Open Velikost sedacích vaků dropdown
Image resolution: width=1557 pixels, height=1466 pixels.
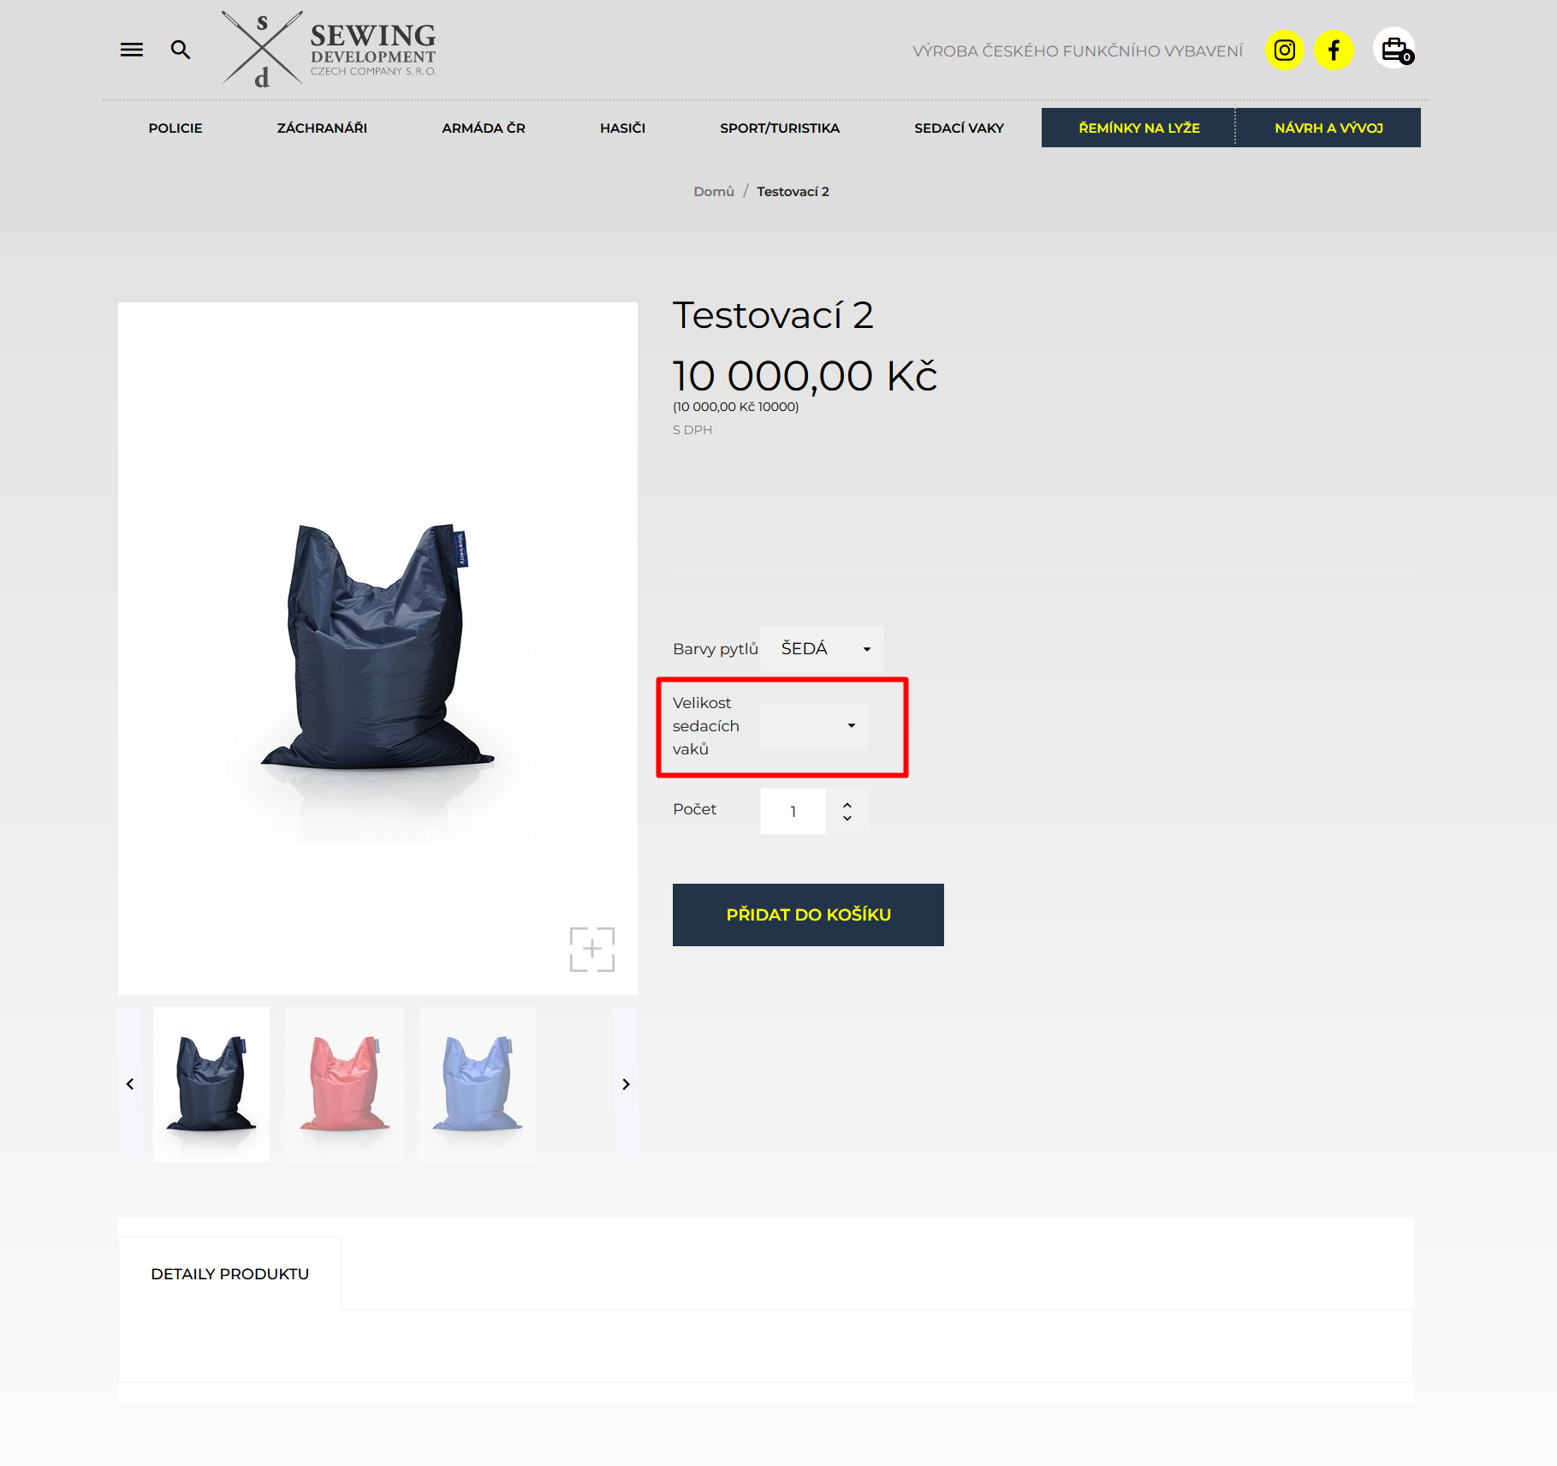815,725
